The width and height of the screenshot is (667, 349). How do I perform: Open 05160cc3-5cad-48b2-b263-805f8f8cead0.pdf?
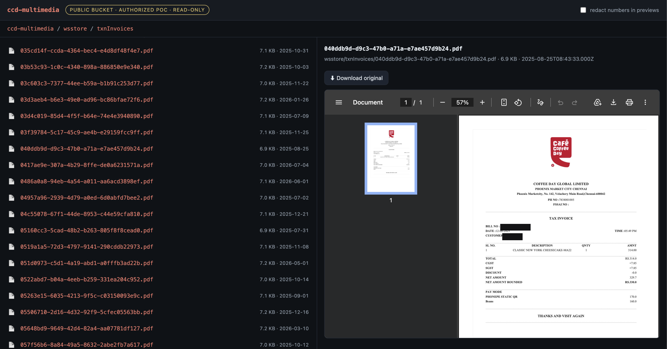[87, 231]
